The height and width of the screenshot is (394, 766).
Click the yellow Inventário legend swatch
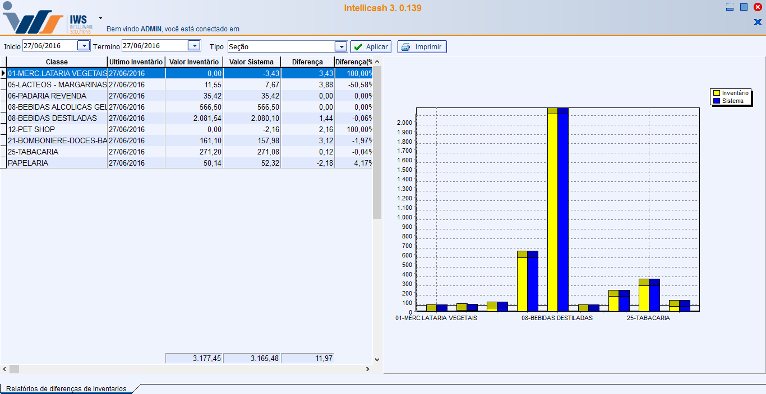tap(716, 93)
